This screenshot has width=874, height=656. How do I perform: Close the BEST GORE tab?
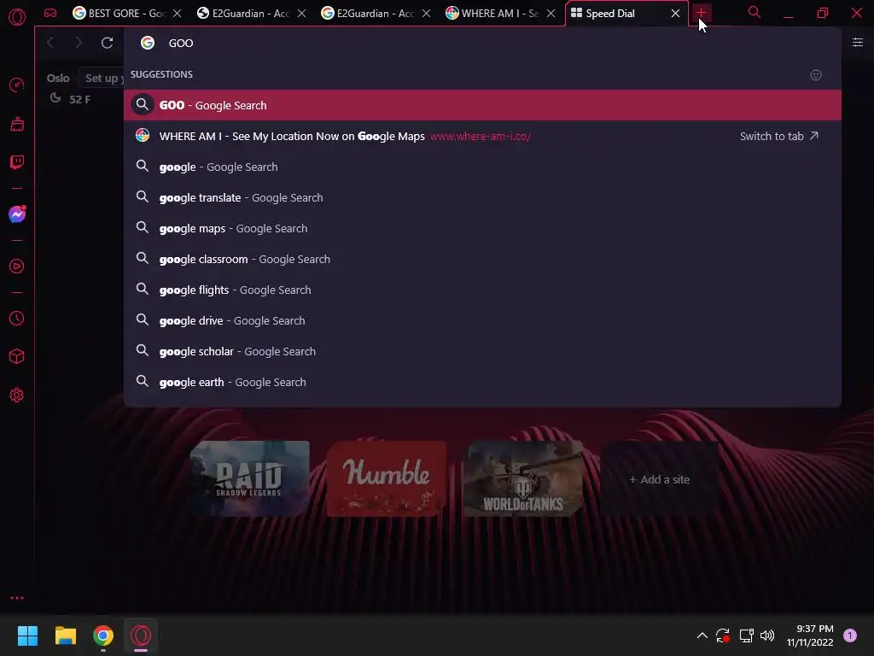tap(177, 13)
